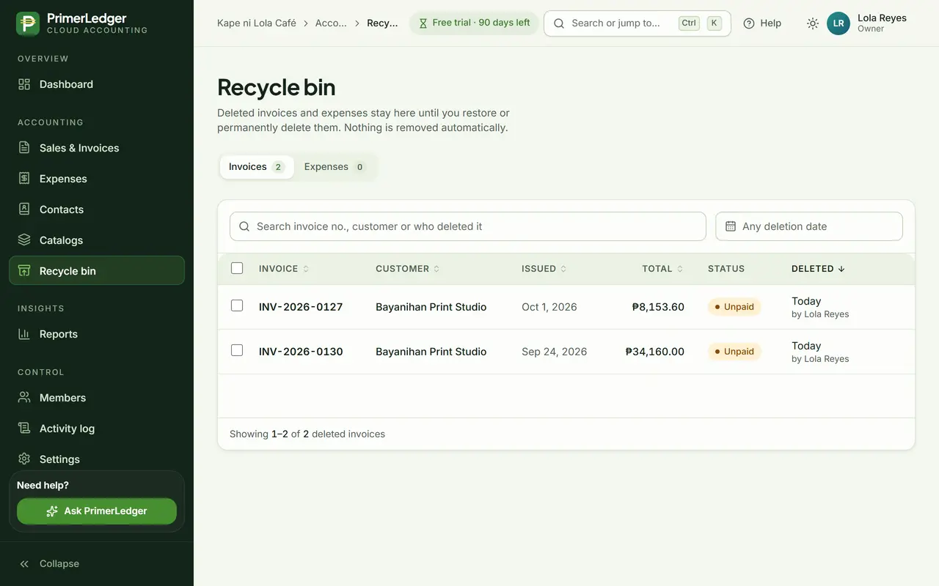Image resolution: width=939 pixels, height=586 pixels.
Task: Click the Help question mark icon
Action: [749, 23]
